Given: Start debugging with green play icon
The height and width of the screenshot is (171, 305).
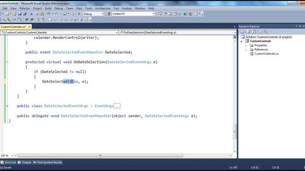Looking at the screenshot, I should click(x=79, y=14).
